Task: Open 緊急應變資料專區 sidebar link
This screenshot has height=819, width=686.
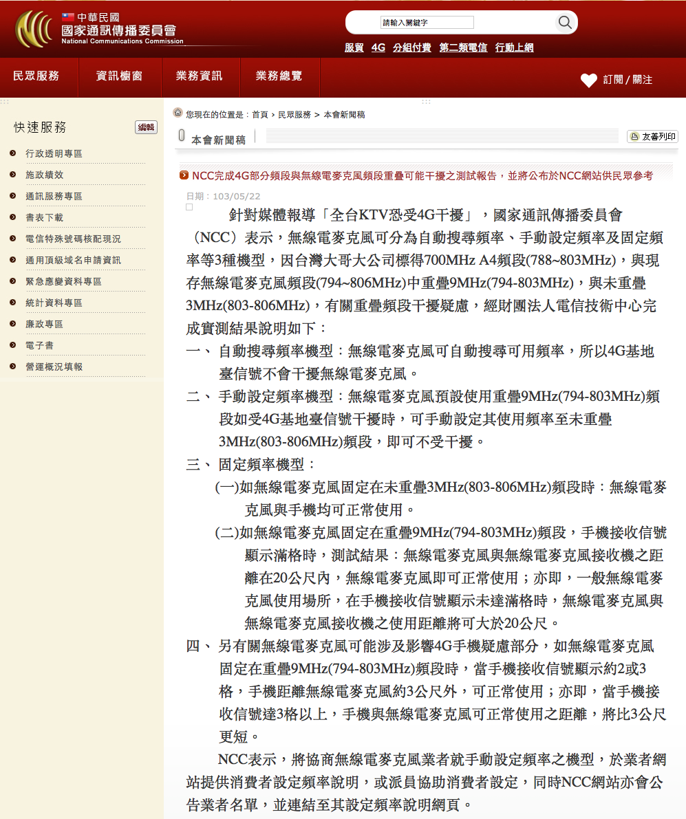Action: [63, 281]
